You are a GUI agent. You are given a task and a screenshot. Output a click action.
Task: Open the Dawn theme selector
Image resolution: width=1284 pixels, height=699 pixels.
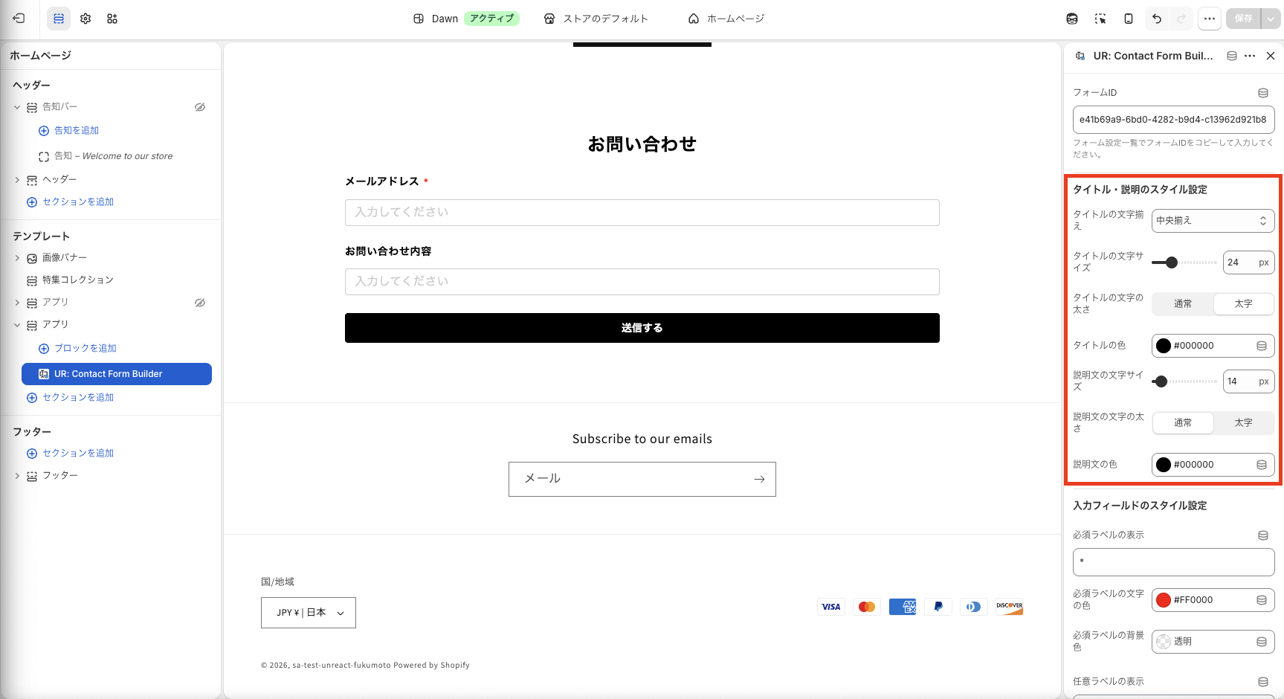coord(465,19)
